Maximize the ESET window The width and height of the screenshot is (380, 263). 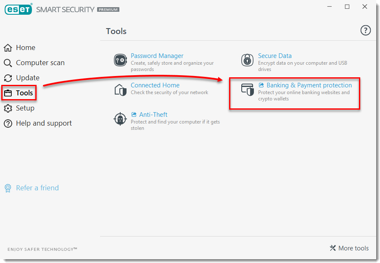[x=347, y=7]
